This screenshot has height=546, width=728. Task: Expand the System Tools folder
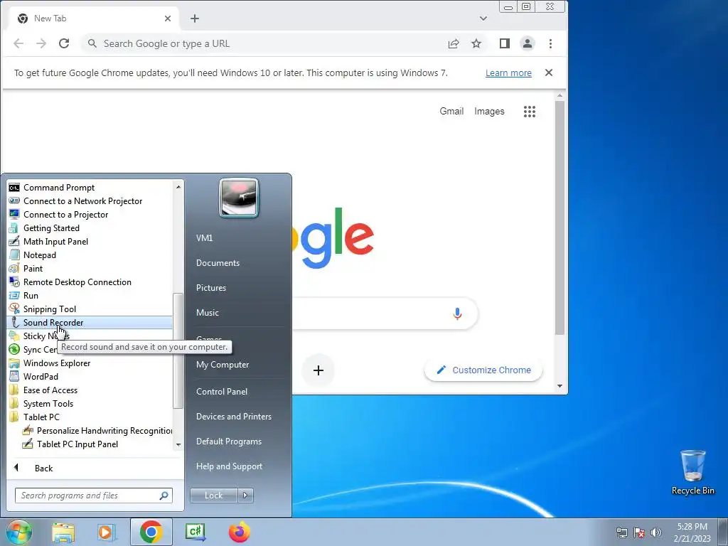point(48,404)
